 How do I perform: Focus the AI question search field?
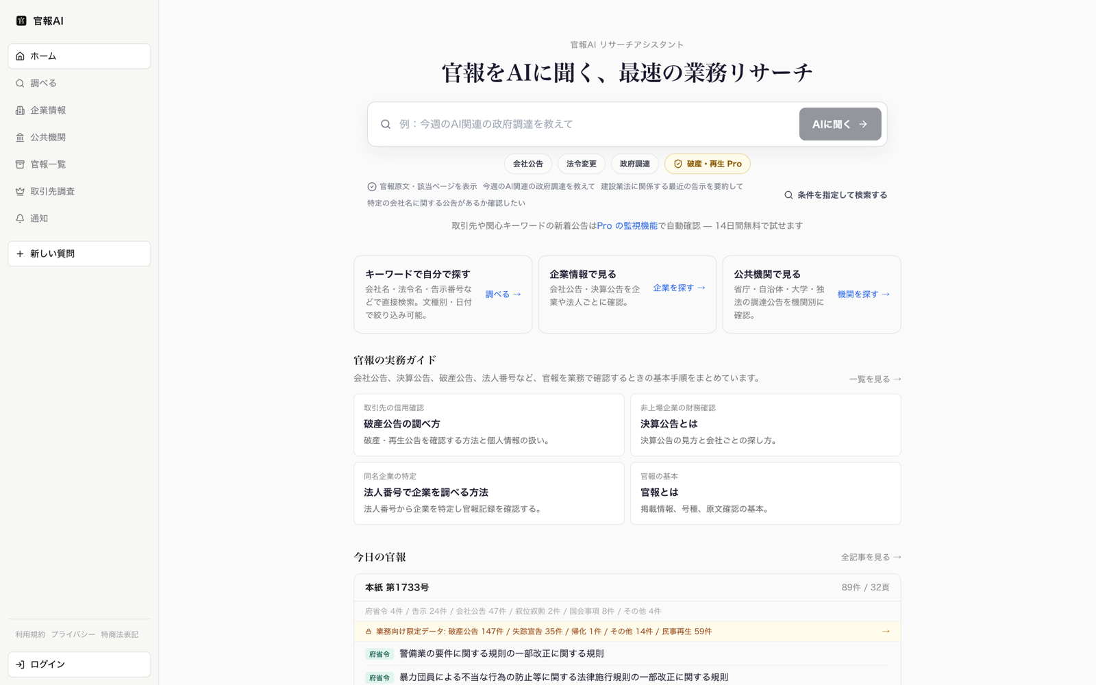tap(595, 124)
